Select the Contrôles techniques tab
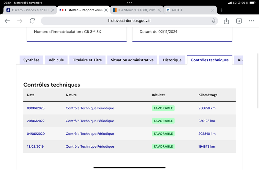Image resolution: width=259 pixels, height=170 pixels. click(209, 60)
